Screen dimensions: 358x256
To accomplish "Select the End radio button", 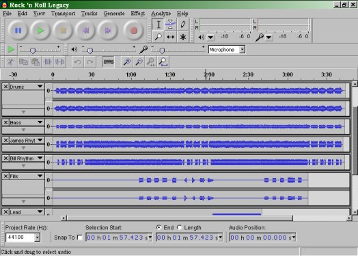I will coord(159,227).
